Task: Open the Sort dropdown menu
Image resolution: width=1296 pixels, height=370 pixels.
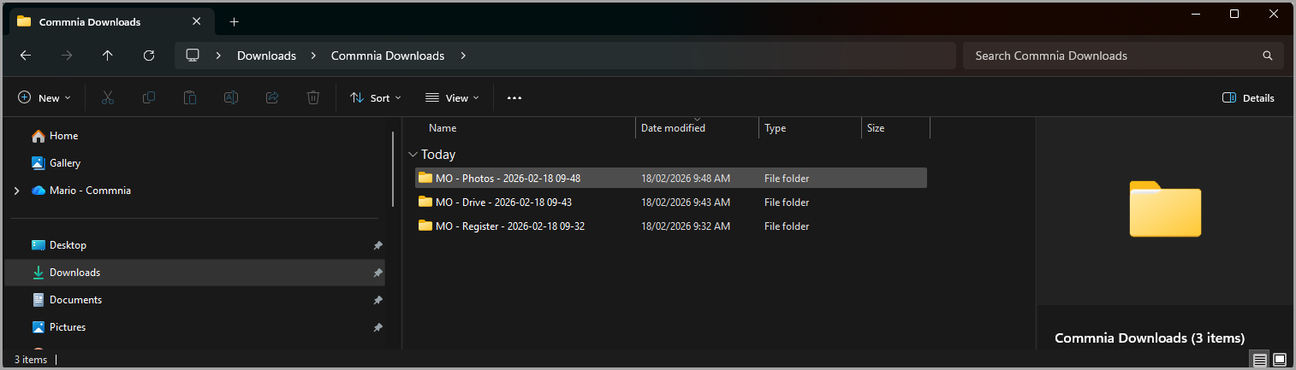Action: [x=375, y=98]
